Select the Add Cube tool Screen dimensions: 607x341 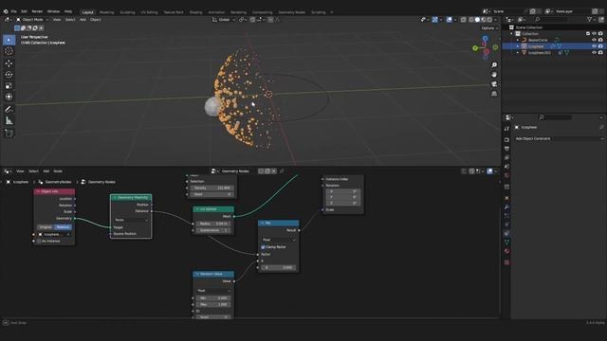[x=9, y=134]
